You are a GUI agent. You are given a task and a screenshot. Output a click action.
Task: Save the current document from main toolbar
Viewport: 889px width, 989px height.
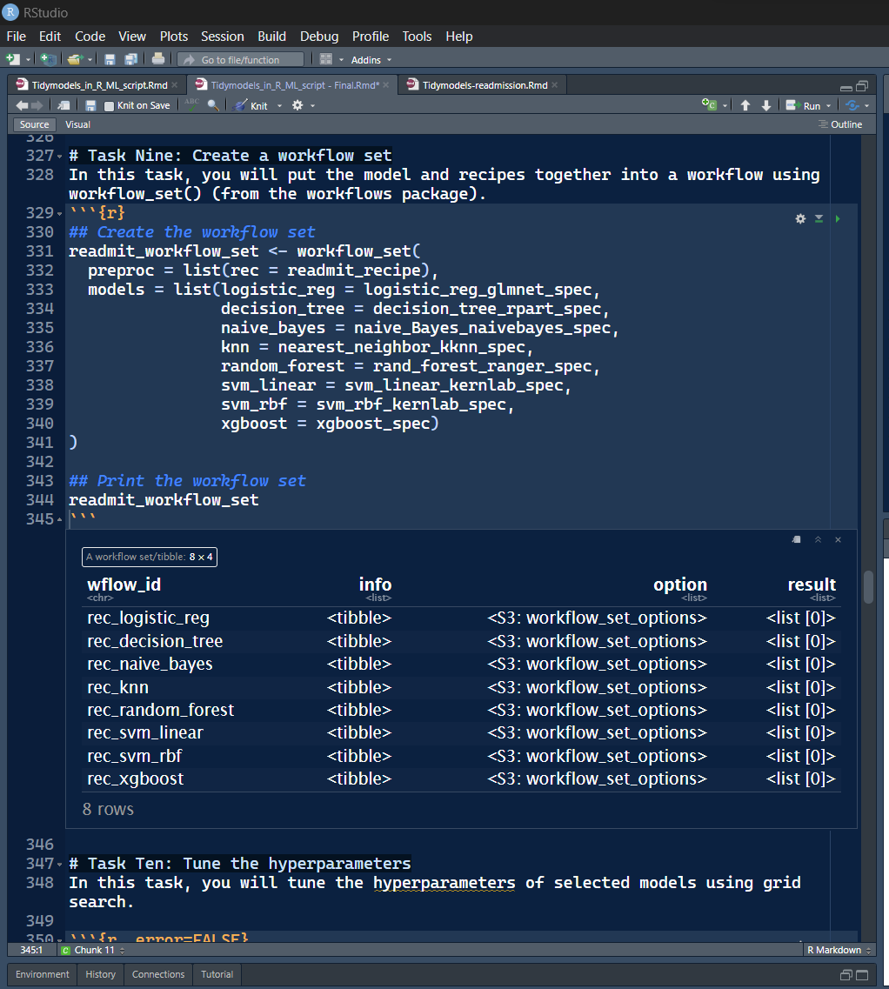110,59
